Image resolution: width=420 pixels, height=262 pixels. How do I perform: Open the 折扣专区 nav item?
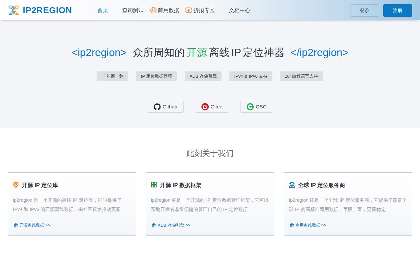pyautogui.click(x=204, y=10)
